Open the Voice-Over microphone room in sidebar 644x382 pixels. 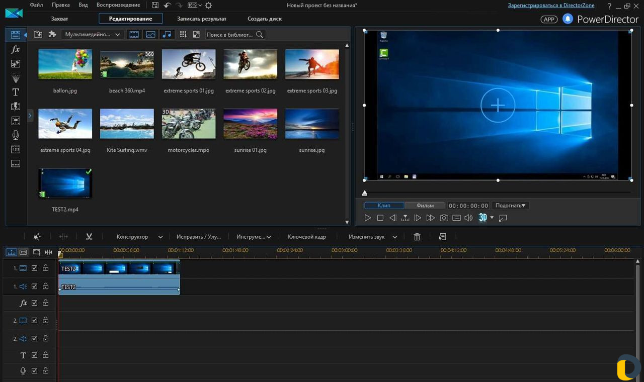pos(16,135)
